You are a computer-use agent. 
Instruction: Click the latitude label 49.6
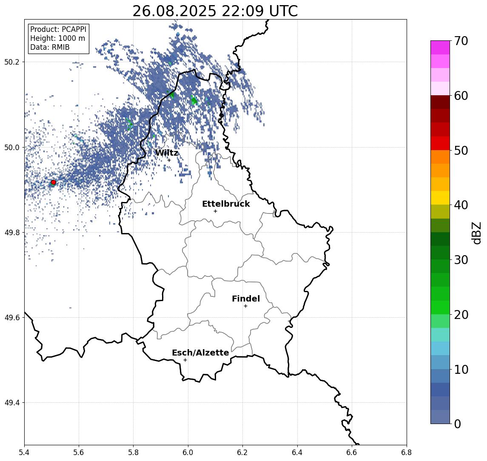(x=12, y=318)
